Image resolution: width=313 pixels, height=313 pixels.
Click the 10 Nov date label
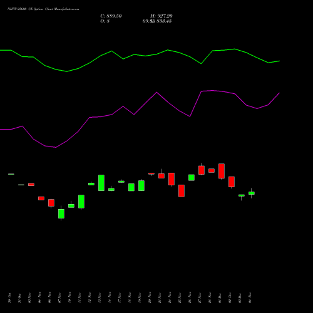click(x=69, y=298)
